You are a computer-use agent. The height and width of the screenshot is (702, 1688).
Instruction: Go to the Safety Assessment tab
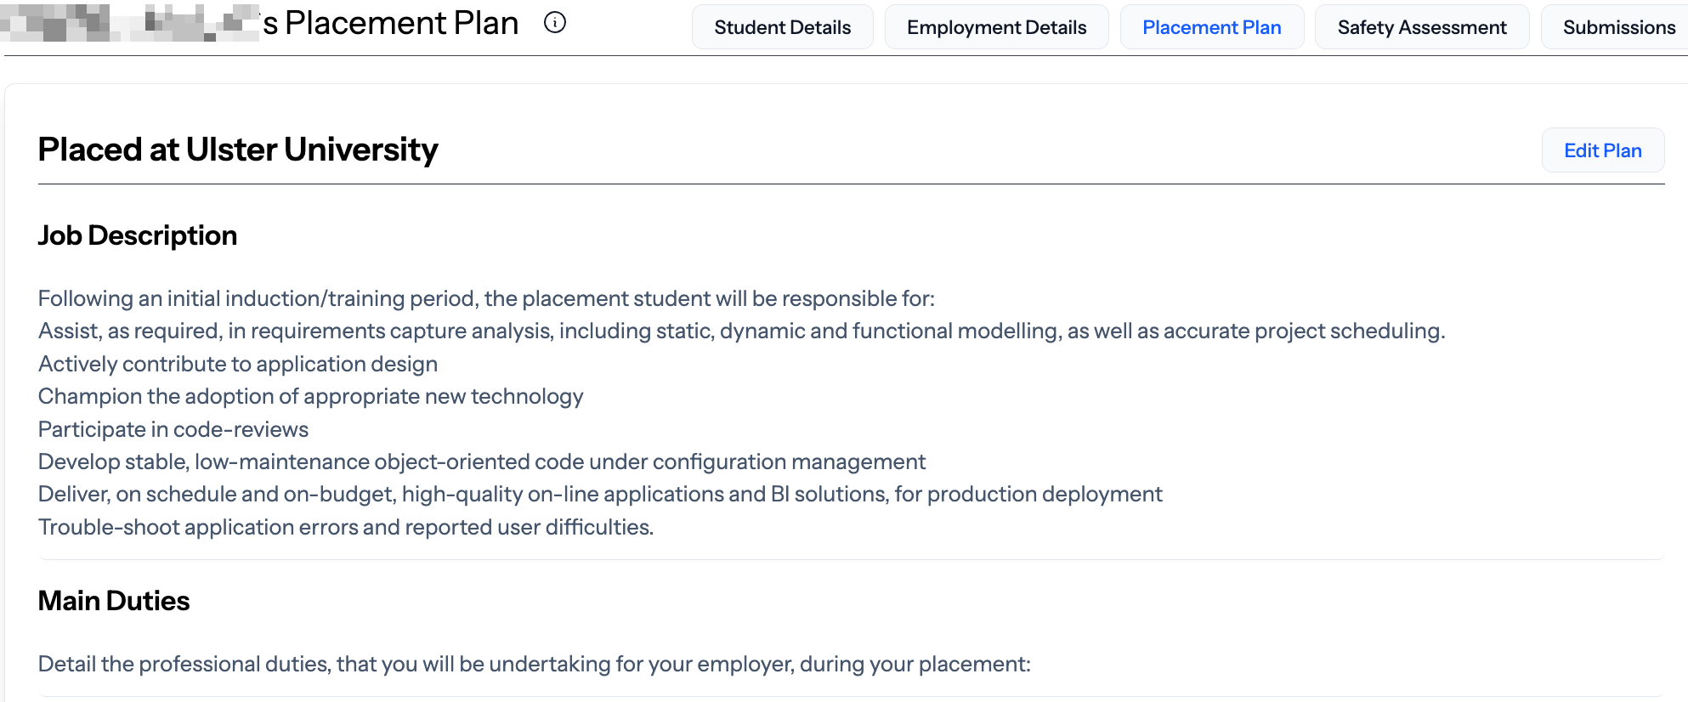pyautogui.click(x=1421, y=27)
